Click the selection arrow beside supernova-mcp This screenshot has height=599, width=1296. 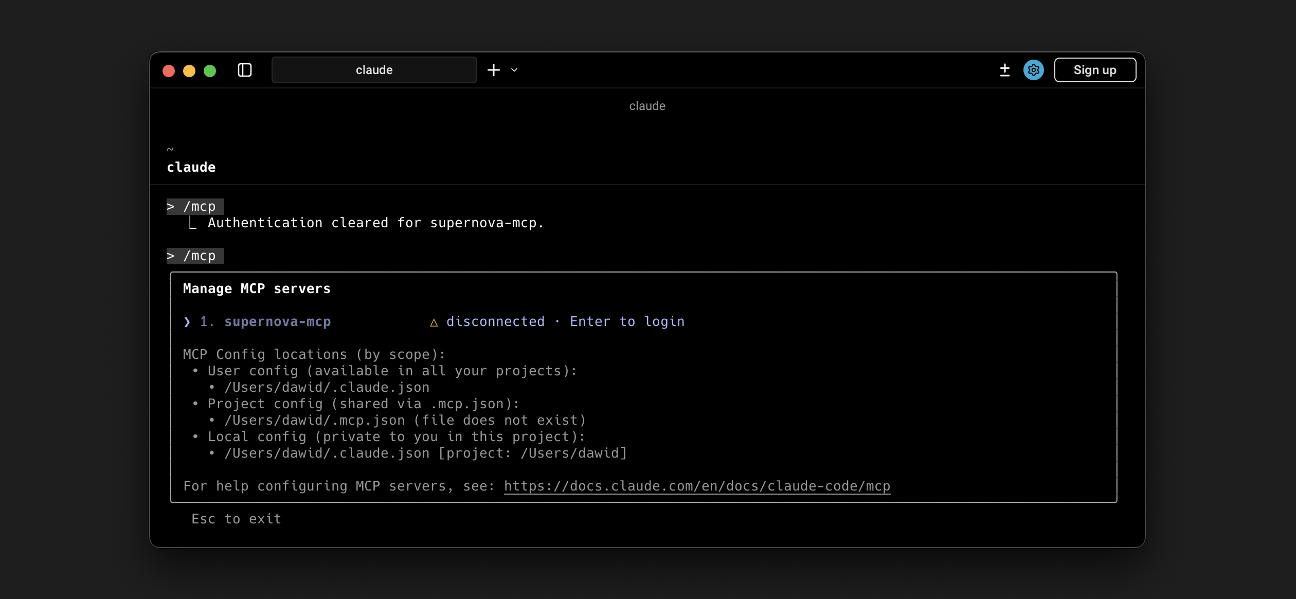coord(187,322)
